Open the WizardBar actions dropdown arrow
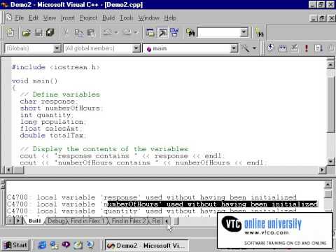This screenshot has width=336, height=252. 255,48
